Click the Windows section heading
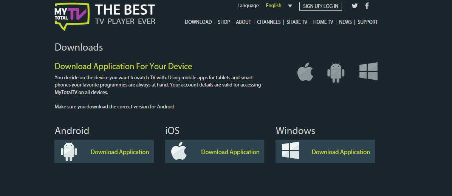The image size is (452, 196). click(x=296, y=131)
